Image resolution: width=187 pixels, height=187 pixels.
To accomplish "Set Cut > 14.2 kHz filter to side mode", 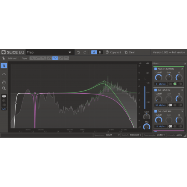I will 180,126.
